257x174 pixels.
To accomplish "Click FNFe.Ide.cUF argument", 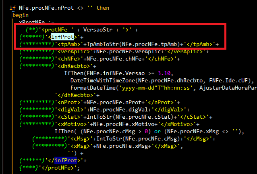I will click(x=228, y=80).
